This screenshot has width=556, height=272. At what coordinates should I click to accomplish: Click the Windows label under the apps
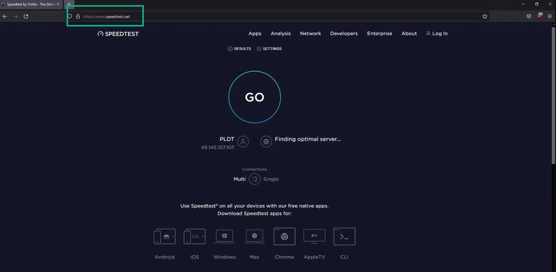click(224, 257)
